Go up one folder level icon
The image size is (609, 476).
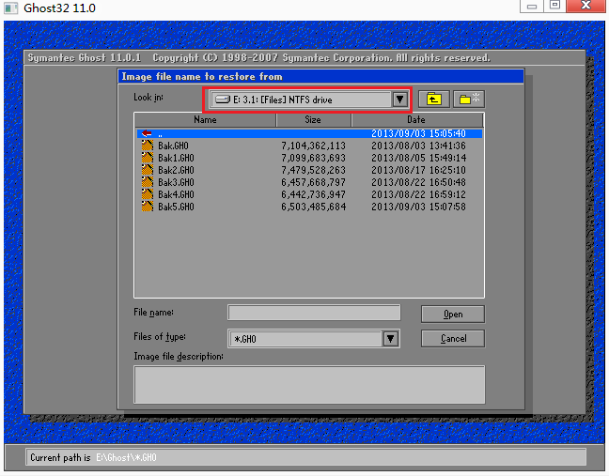click(x=434, y=100)
